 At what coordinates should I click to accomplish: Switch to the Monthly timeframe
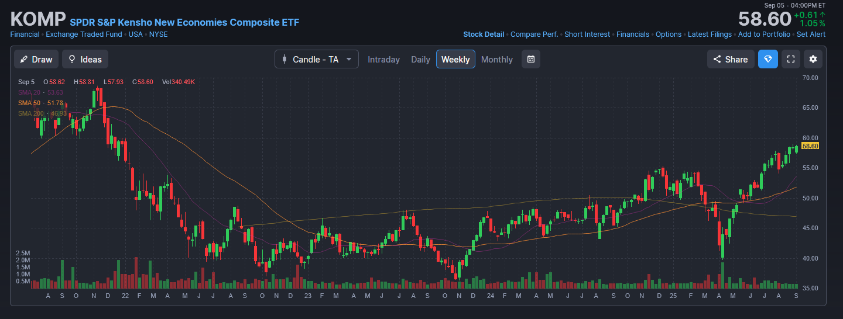[x=497, y=60]
